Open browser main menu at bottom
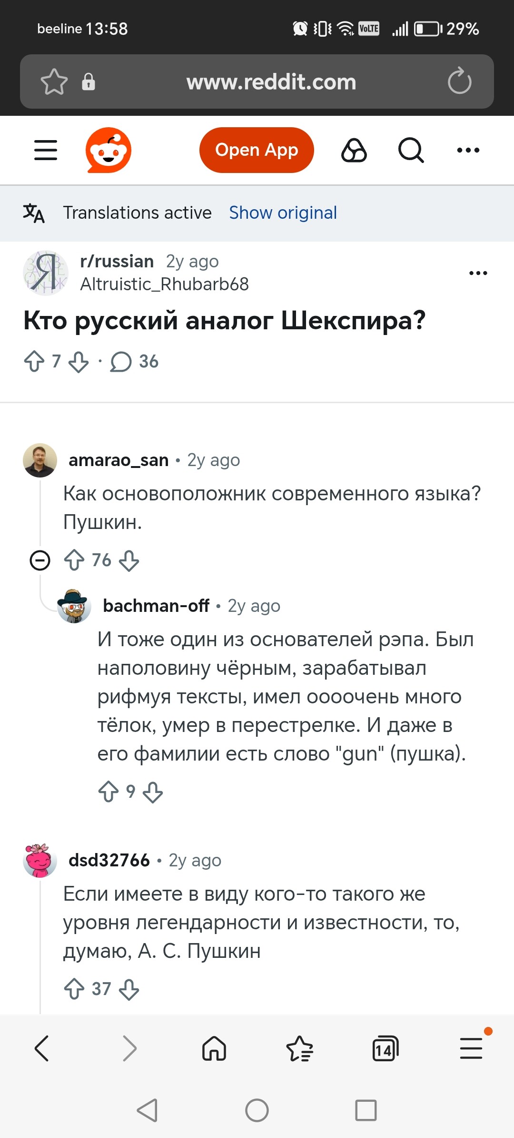514x1138 pixels. tap(471, 1048)
